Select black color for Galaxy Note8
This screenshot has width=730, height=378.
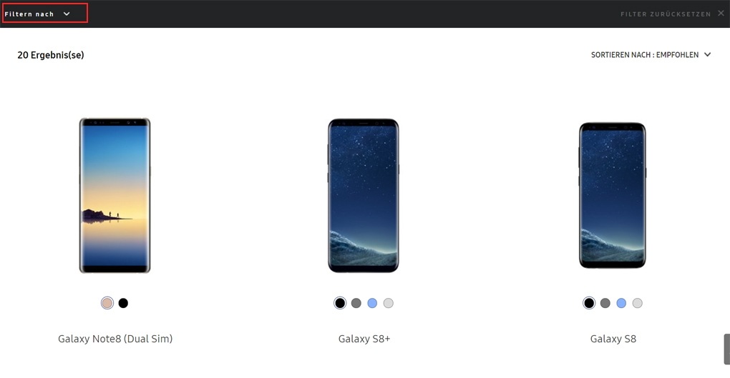click(x=123, y=303)
